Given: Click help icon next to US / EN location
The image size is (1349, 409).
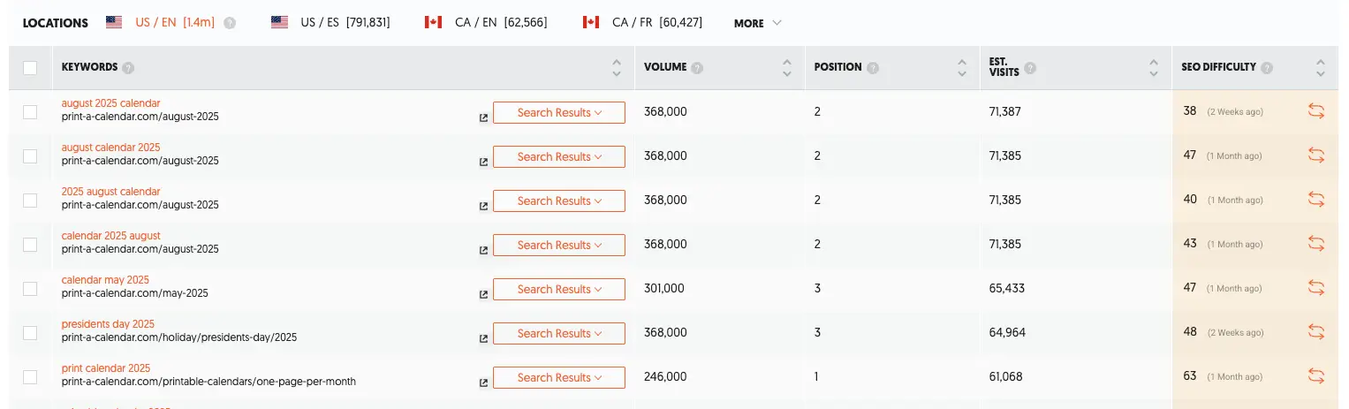Looking at the screenshot, I should tap(230, 23).
